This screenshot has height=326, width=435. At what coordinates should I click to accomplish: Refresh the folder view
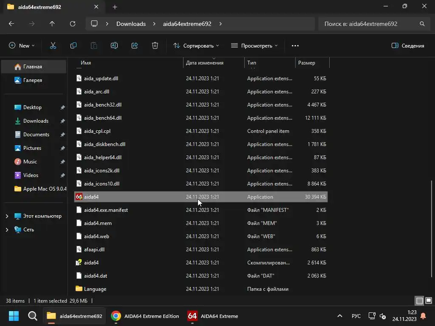pyautogui.click(x=73, y=24)
